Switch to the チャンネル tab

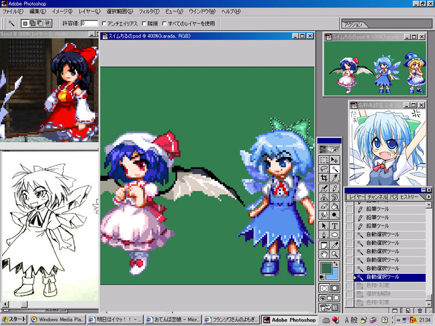pos(377,197)
